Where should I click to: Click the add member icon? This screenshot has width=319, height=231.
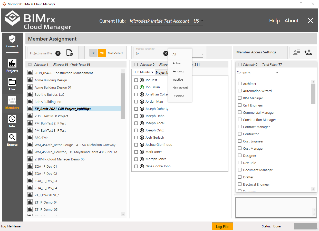308,52
